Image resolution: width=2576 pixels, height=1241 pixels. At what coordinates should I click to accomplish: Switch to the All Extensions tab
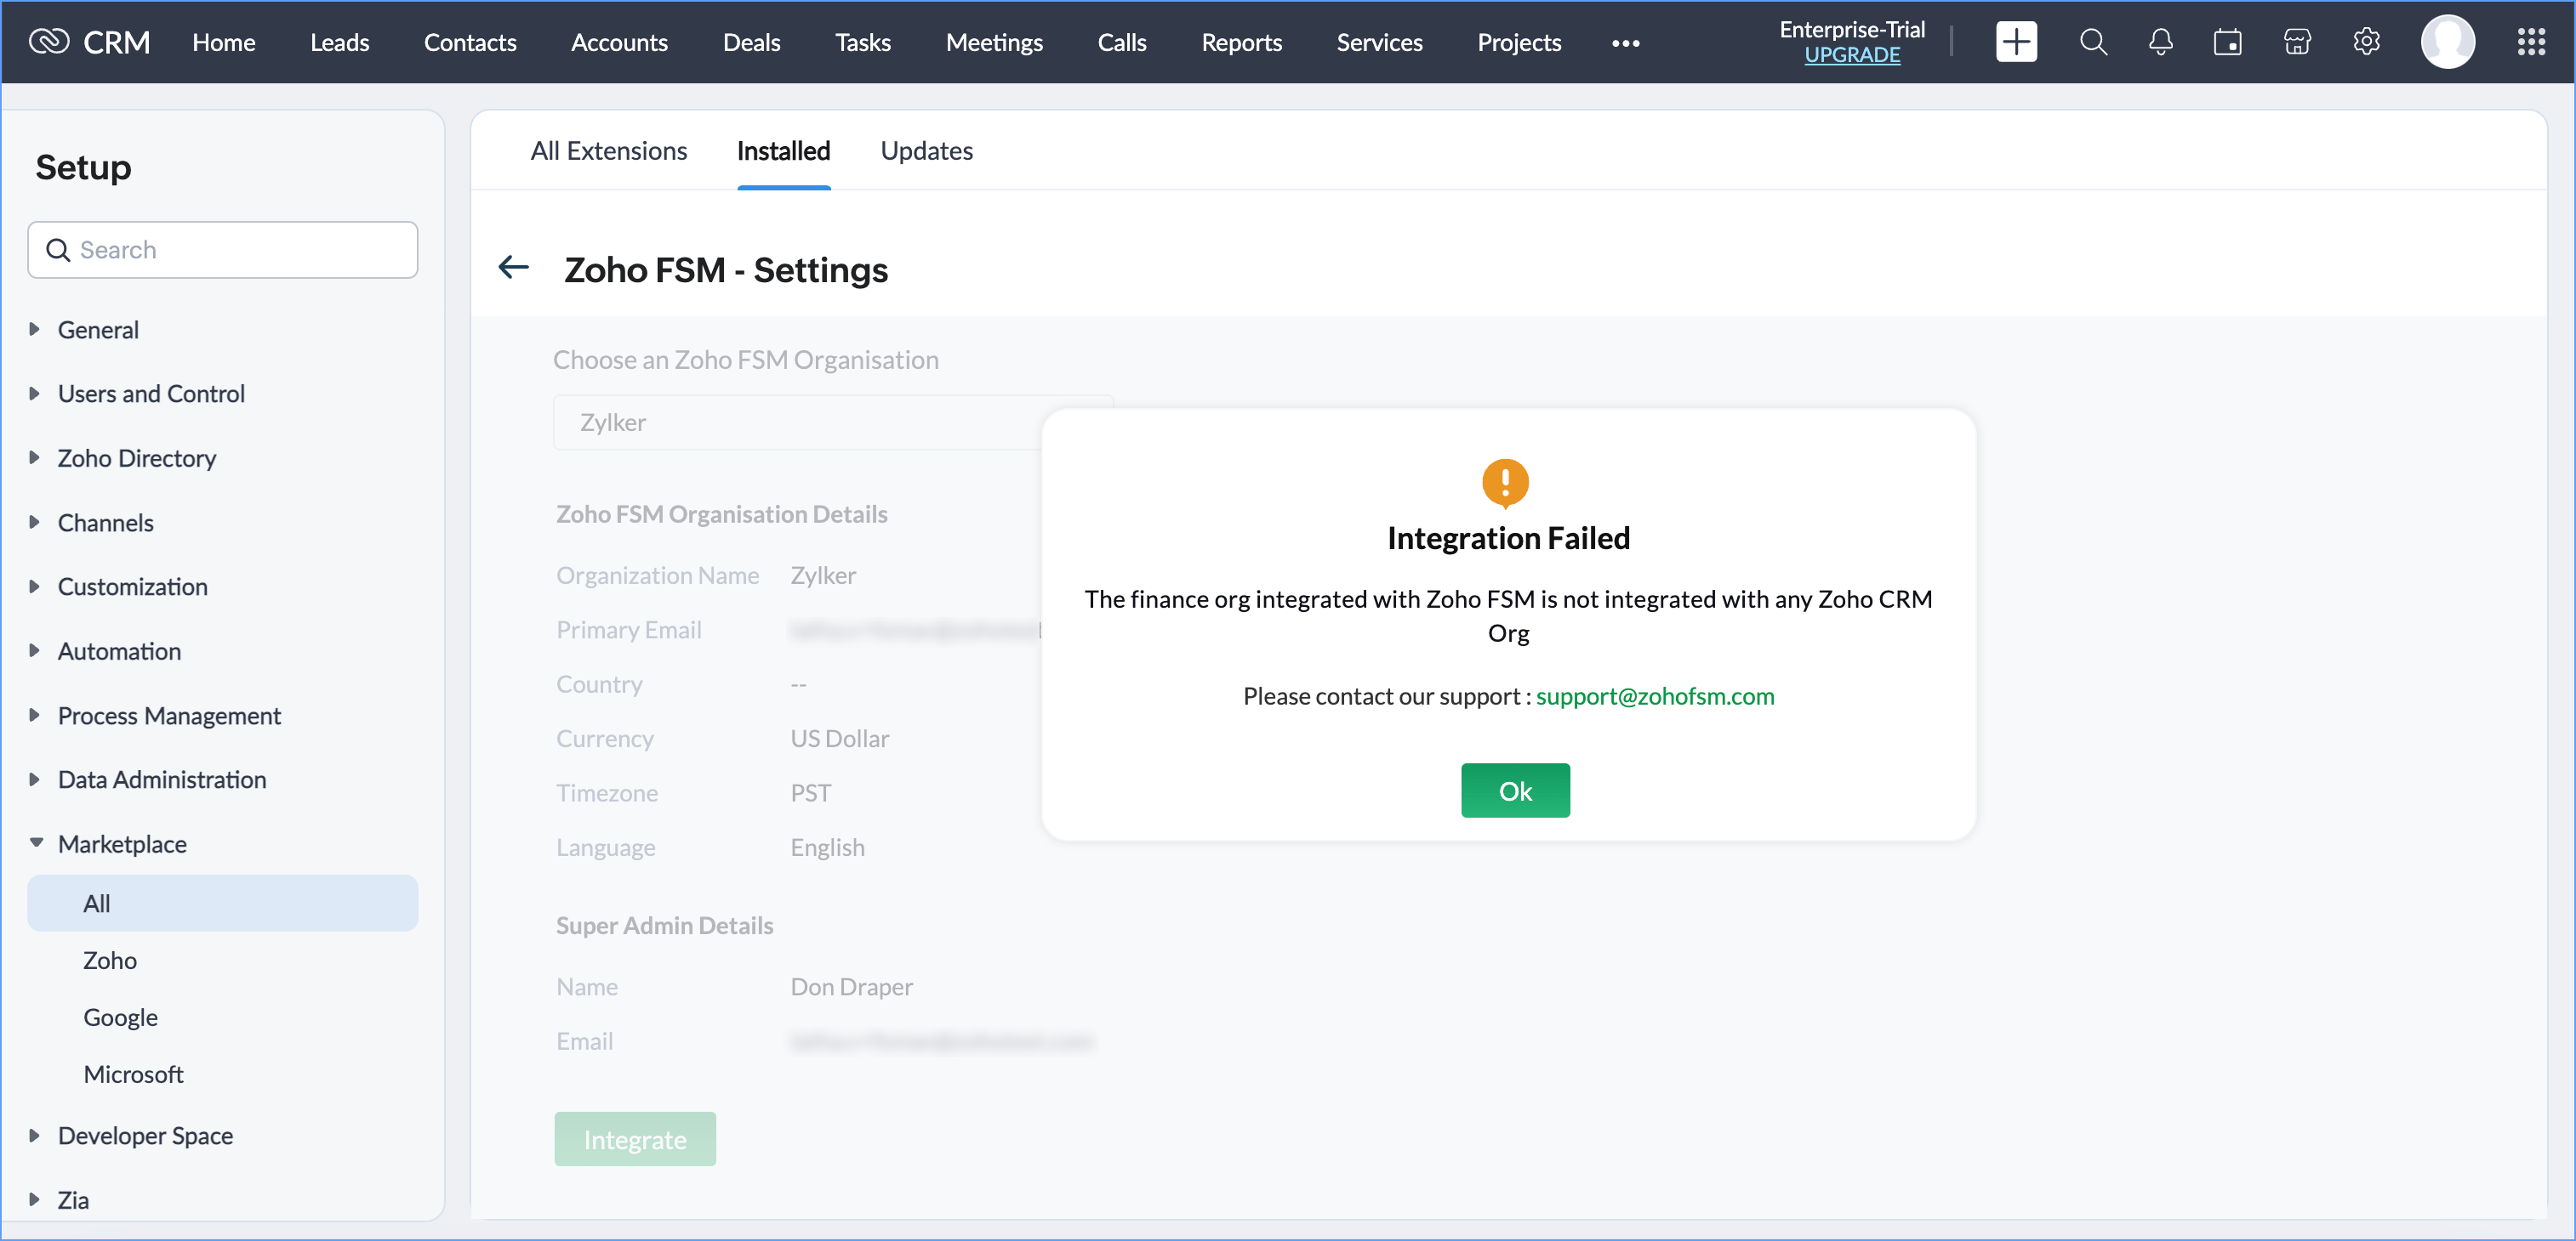coord(608,151)
